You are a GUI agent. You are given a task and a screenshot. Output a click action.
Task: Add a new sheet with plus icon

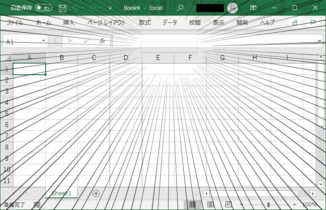coord(96,193)
